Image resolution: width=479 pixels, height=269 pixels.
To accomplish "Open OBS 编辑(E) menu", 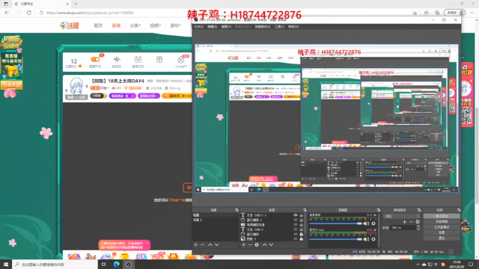I will tap(212, 27).
